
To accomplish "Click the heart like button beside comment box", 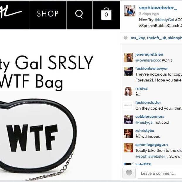I will [x=129, y=173].
